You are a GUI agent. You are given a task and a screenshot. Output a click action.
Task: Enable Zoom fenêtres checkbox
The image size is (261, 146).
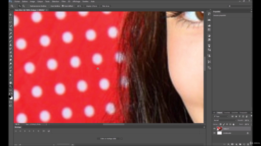49,6
